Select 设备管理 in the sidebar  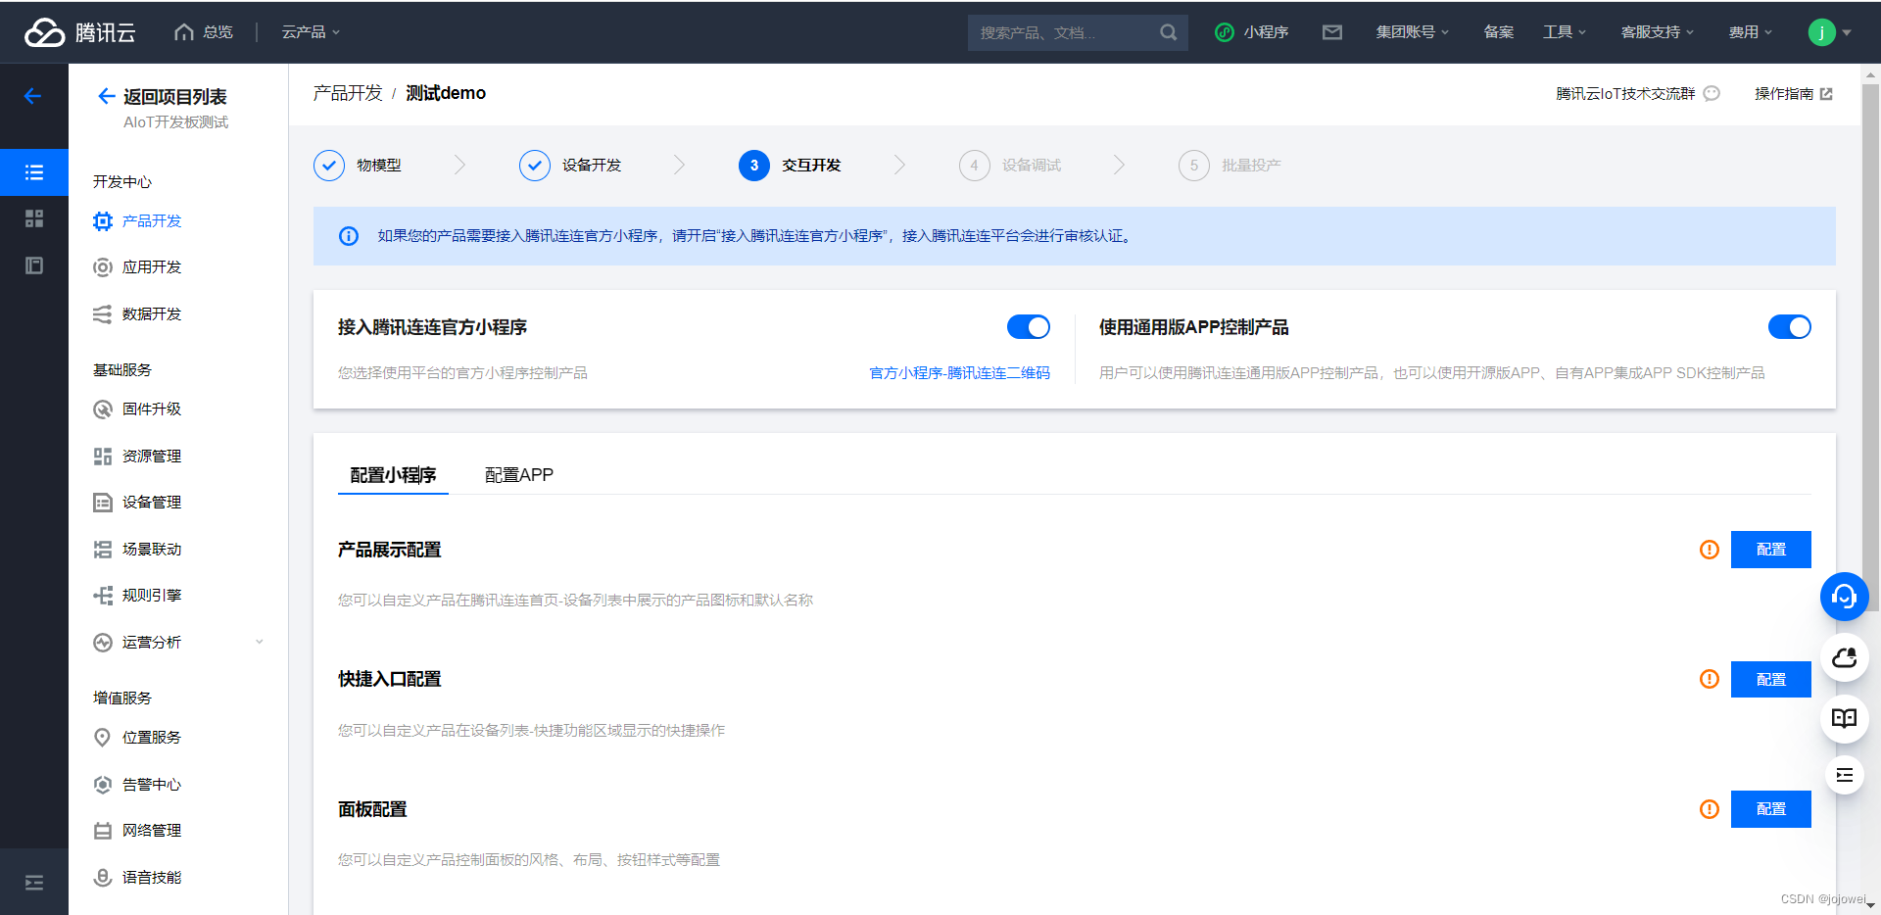(x=153, y=502)
